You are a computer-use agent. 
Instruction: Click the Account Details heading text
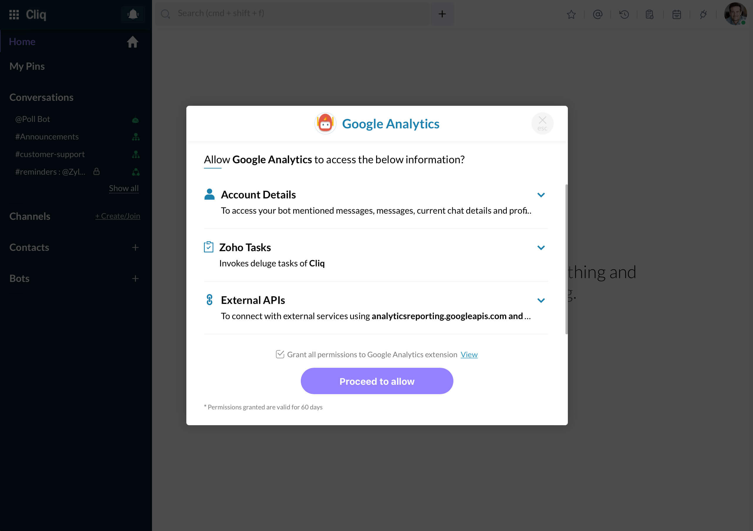tap(258, 195)
